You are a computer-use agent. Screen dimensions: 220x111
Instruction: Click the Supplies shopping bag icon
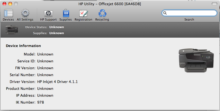coord(66,13)
